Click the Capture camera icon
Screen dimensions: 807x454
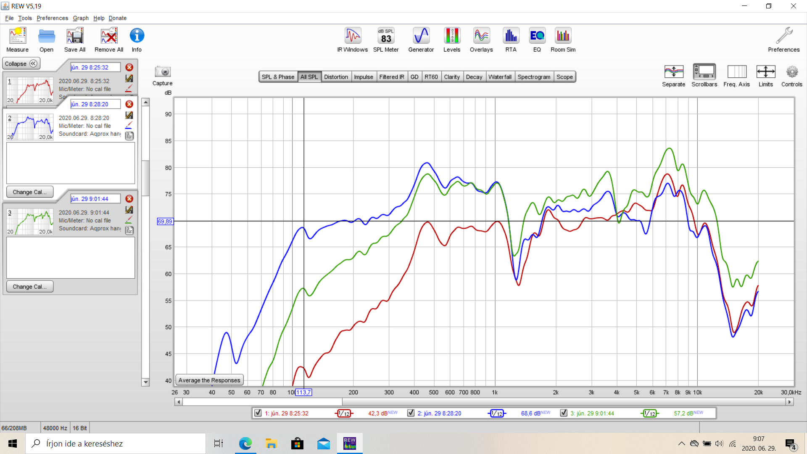(162, 72)
